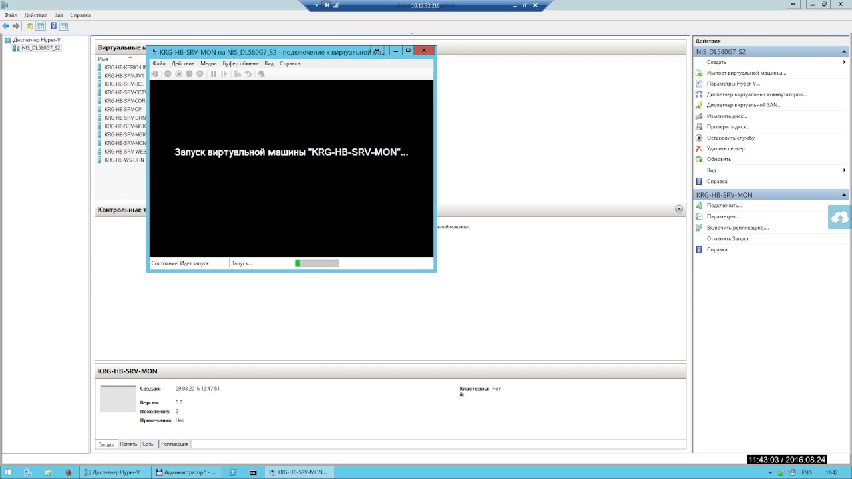The image size is (852, 479).
Task: Open Диспетчер виртуальной SAN action
Action: click(744, 105)
